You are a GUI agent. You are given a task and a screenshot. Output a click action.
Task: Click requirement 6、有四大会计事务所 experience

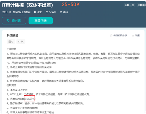coord(30,112)
